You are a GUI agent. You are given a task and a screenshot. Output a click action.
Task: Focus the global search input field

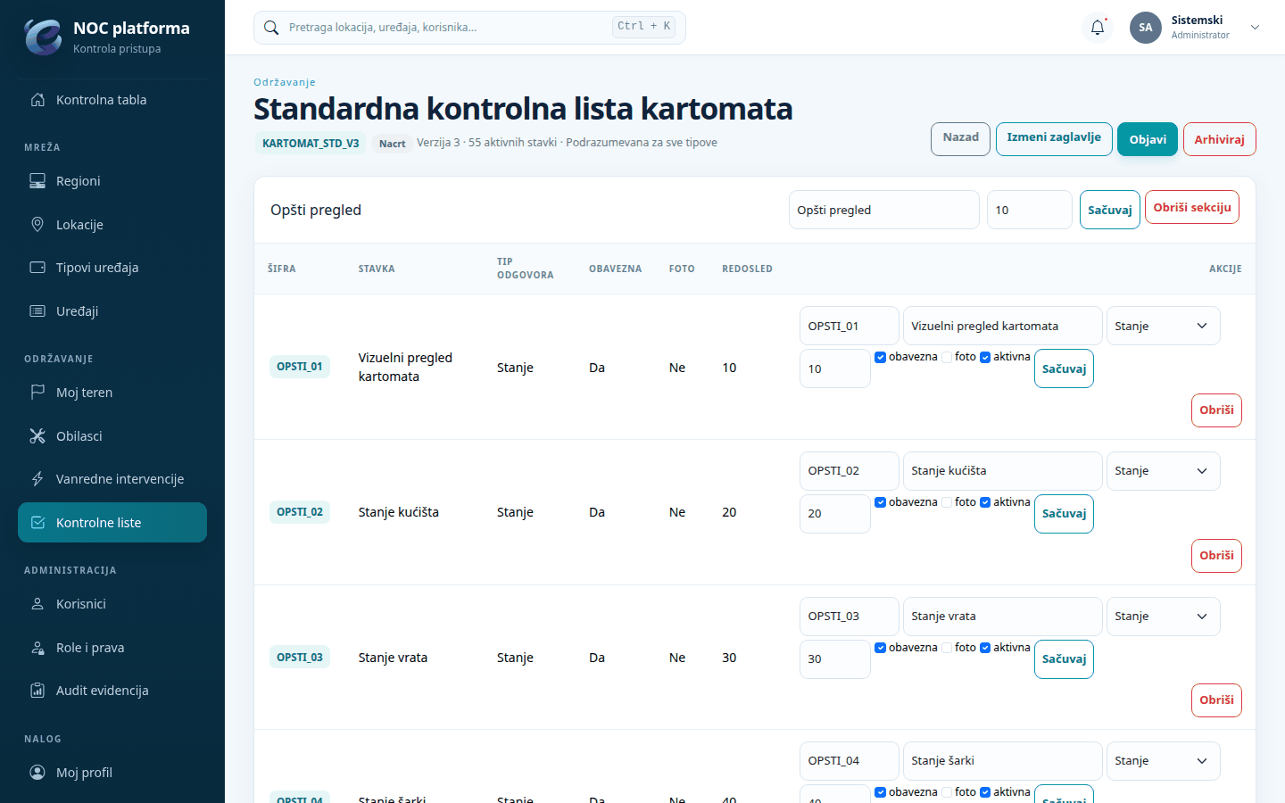coord(469,28)
